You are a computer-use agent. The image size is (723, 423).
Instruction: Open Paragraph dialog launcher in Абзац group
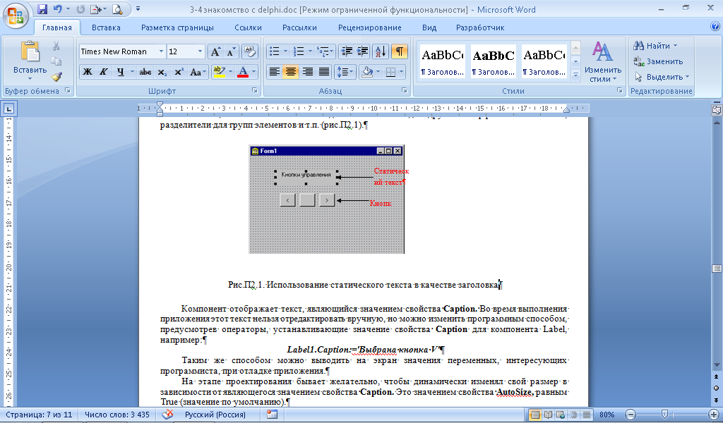(405, 91)
